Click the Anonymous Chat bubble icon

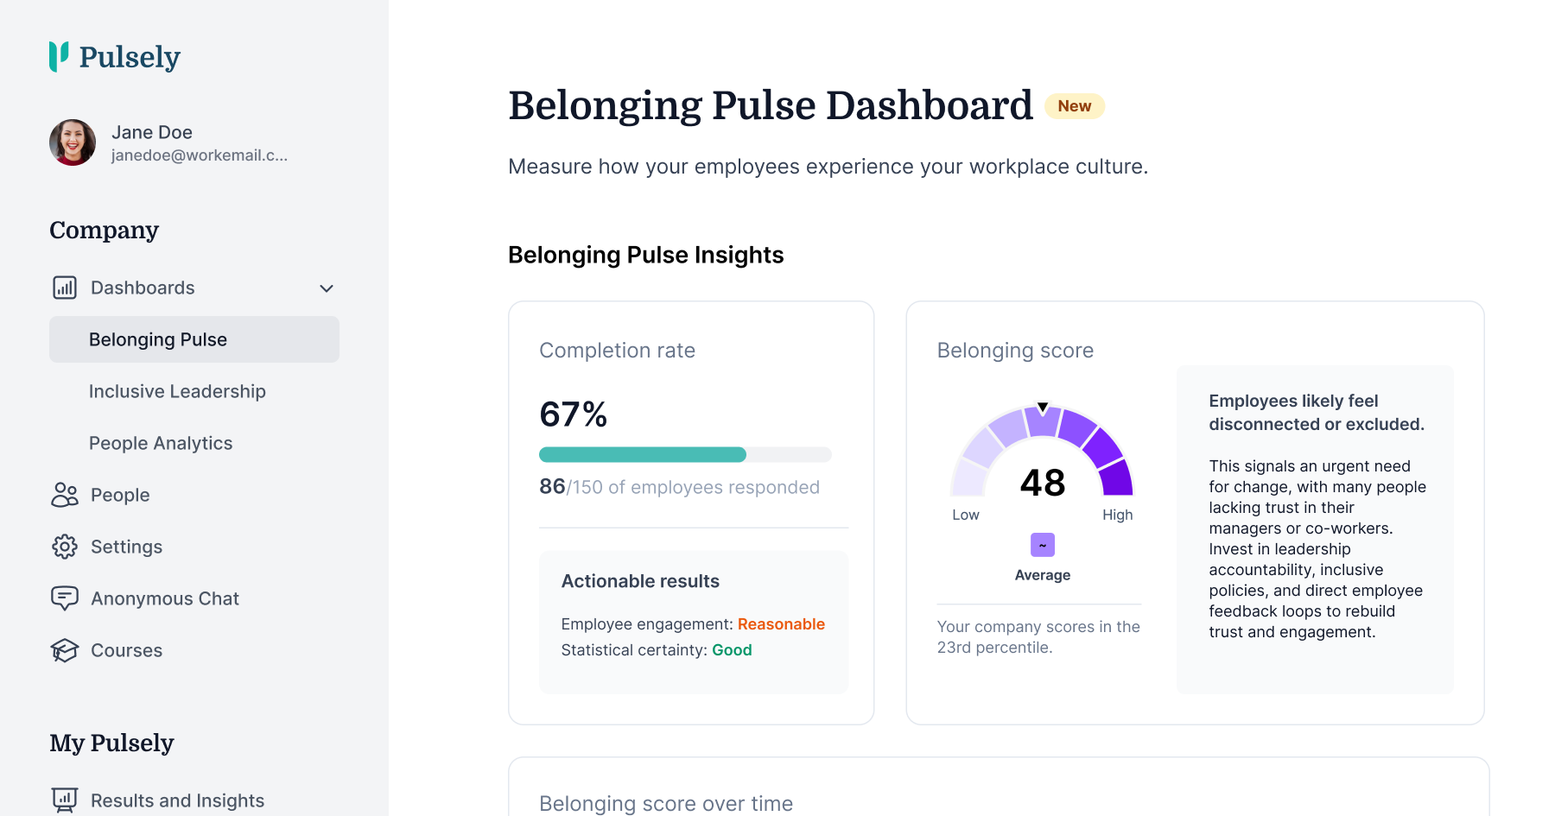coord(65,598)
